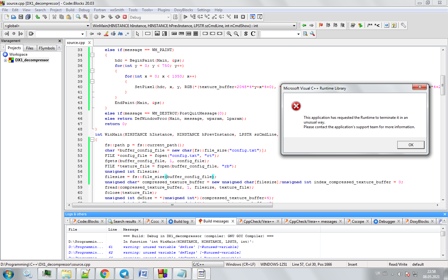Viewport: 448px width, 280px height.
Task: Click the Zoom out magnifier icon
Action: click(x=236, y=34)
